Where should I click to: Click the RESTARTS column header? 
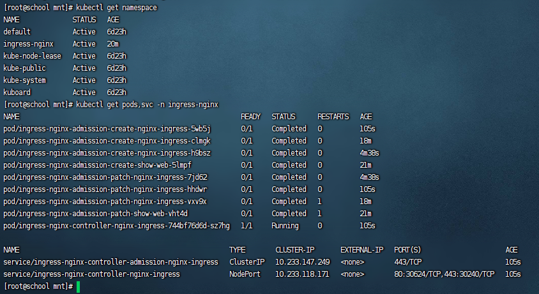[333, 117]
